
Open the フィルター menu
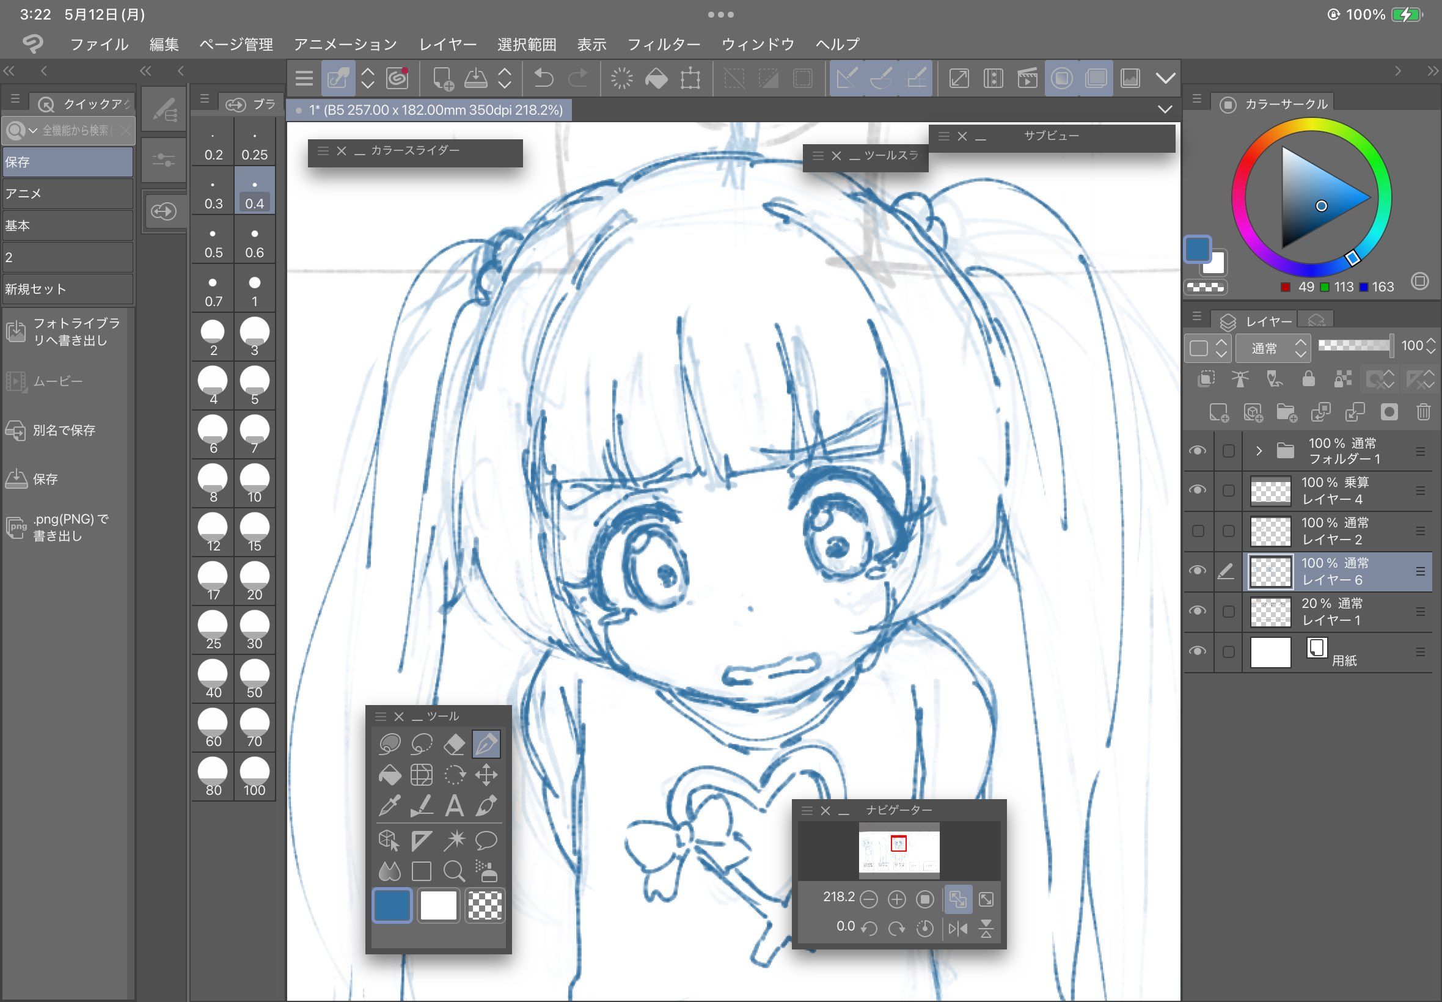pyautogui.click(x=664, y=45)
